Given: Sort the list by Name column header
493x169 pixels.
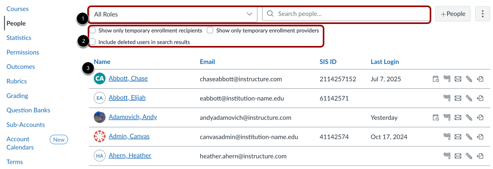Looking at the screenshot, I should point(102,62).
